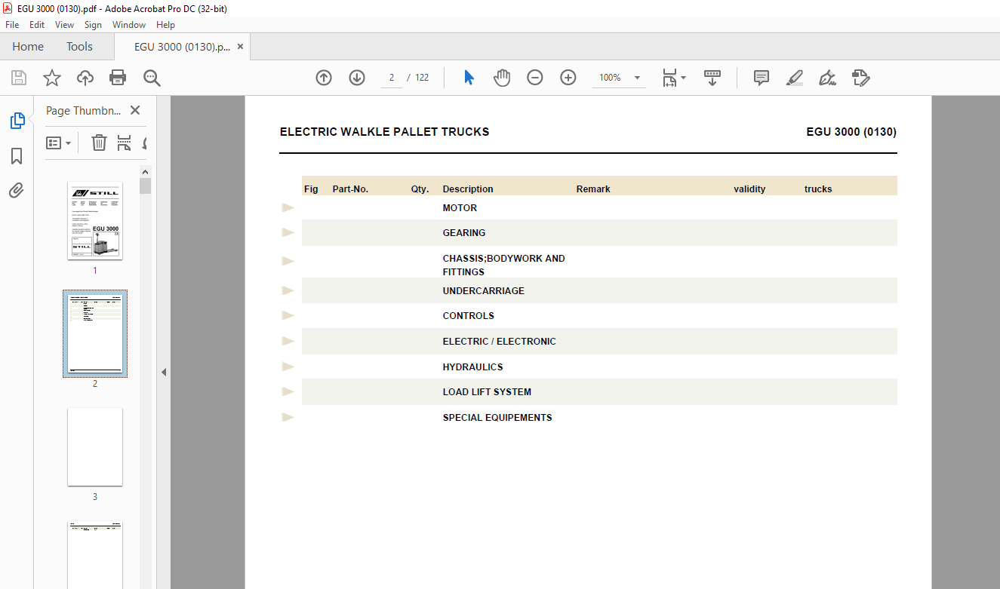Click the HYDRAULICS description text
Viewport: 1000px width, 589px height.
(x=472, y=367)
